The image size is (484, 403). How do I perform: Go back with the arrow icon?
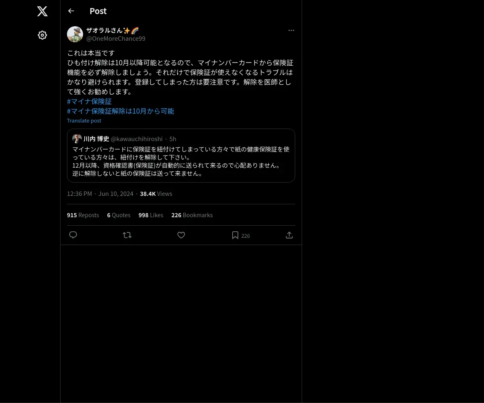point(71,11)
